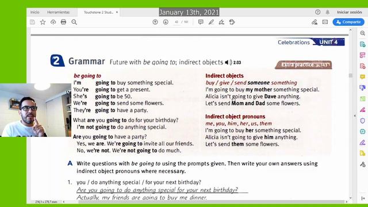Add a comment note icon
Viewport: 368px width, 207px height.
pos(201,22)
